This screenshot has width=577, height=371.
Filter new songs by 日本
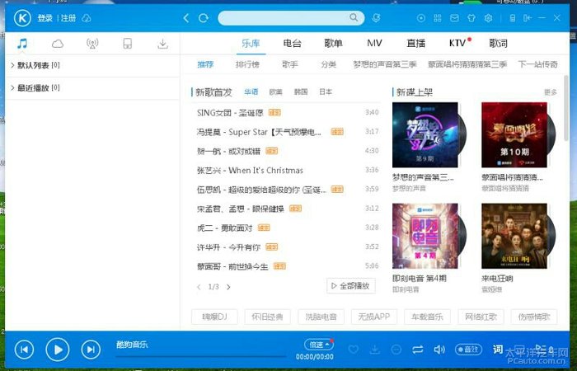tap(326, 92)
